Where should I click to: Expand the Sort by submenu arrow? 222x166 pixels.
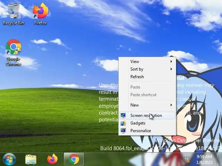coord(171,69)
